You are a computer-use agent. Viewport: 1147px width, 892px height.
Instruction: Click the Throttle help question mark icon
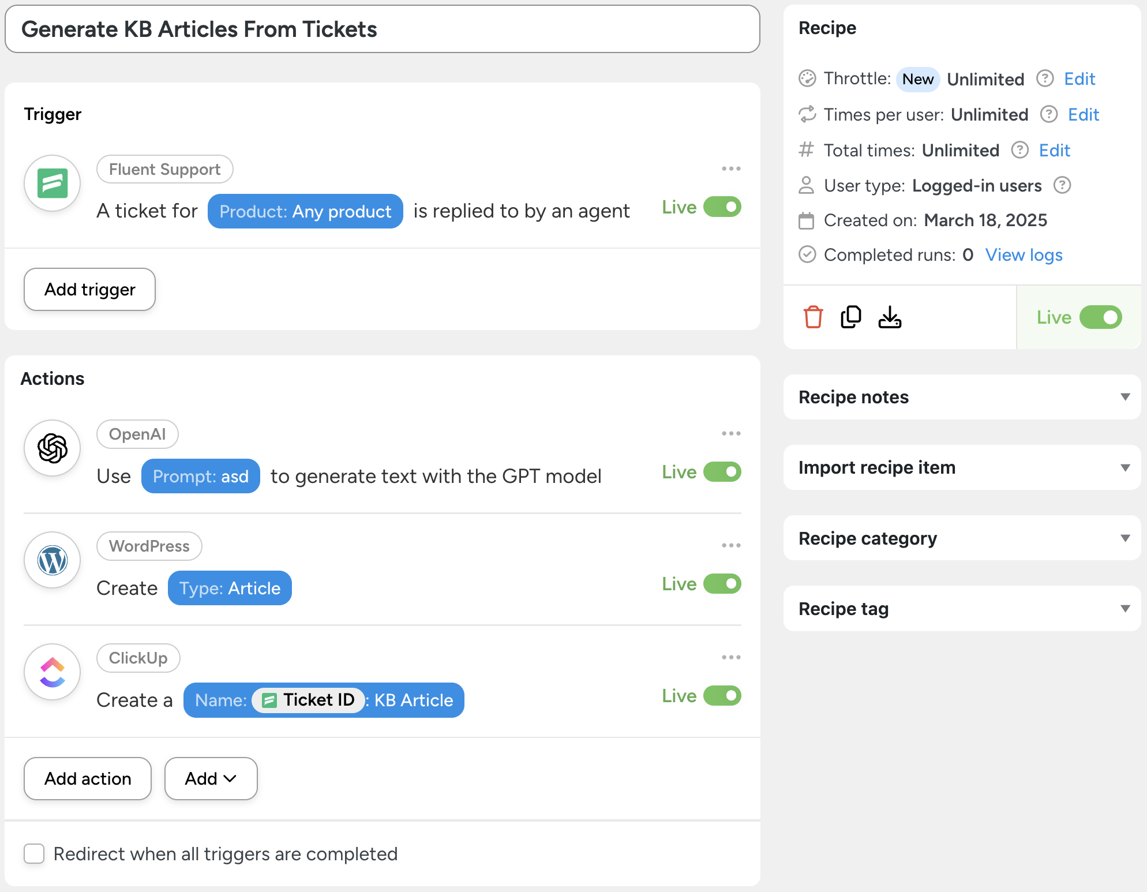pos(1045,78)
